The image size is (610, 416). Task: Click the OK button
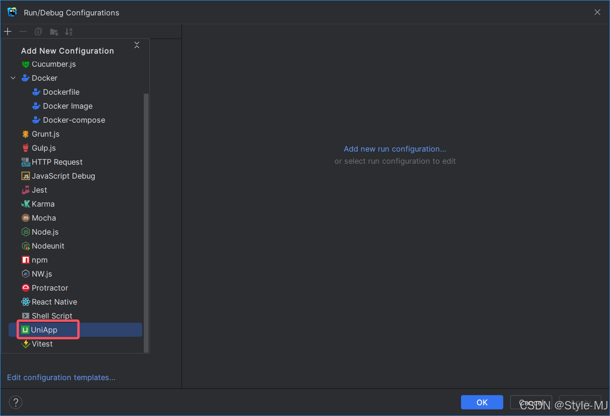click(x=482, y=402)
